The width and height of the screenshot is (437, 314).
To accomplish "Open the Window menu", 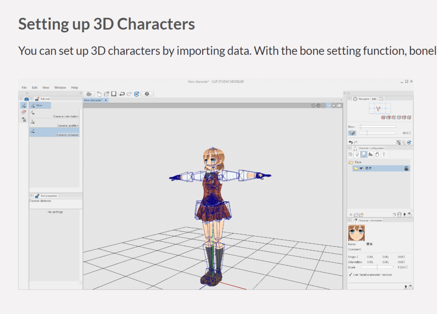I will click(x=60, y=88).
